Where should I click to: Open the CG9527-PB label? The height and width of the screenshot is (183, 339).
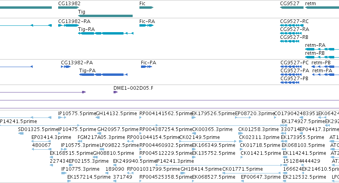point(294,79)
